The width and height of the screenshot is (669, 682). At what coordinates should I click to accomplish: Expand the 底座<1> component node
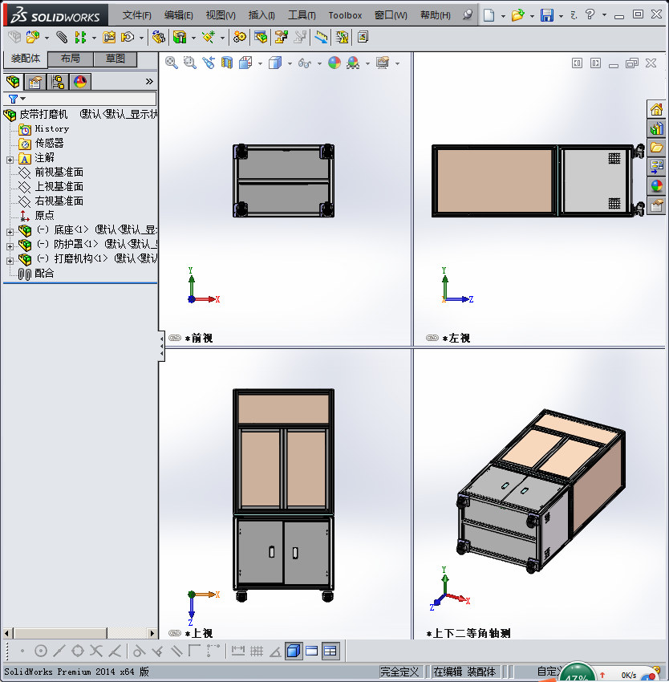coord(10,232)
